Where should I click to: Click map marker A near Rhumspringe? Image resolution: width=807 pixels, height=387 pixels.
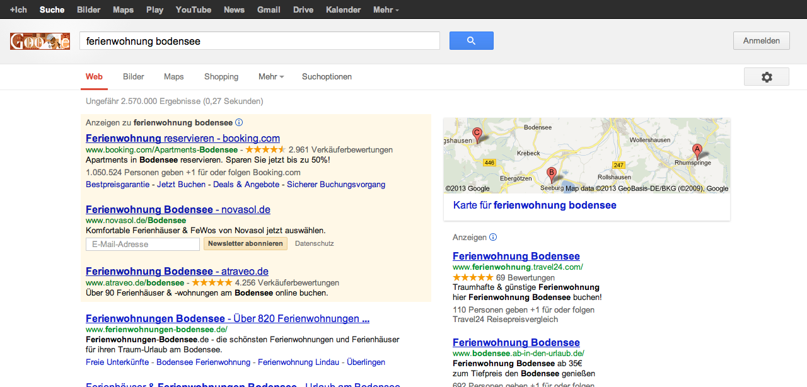point(697,151)
